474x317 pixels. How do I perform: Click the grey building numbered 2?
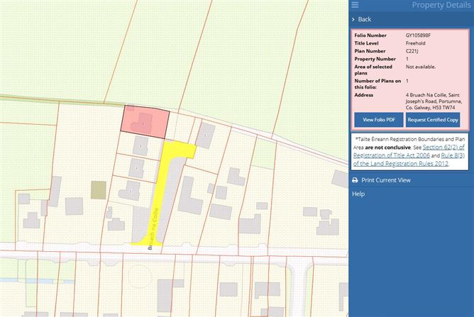click(x=137, y=169)
